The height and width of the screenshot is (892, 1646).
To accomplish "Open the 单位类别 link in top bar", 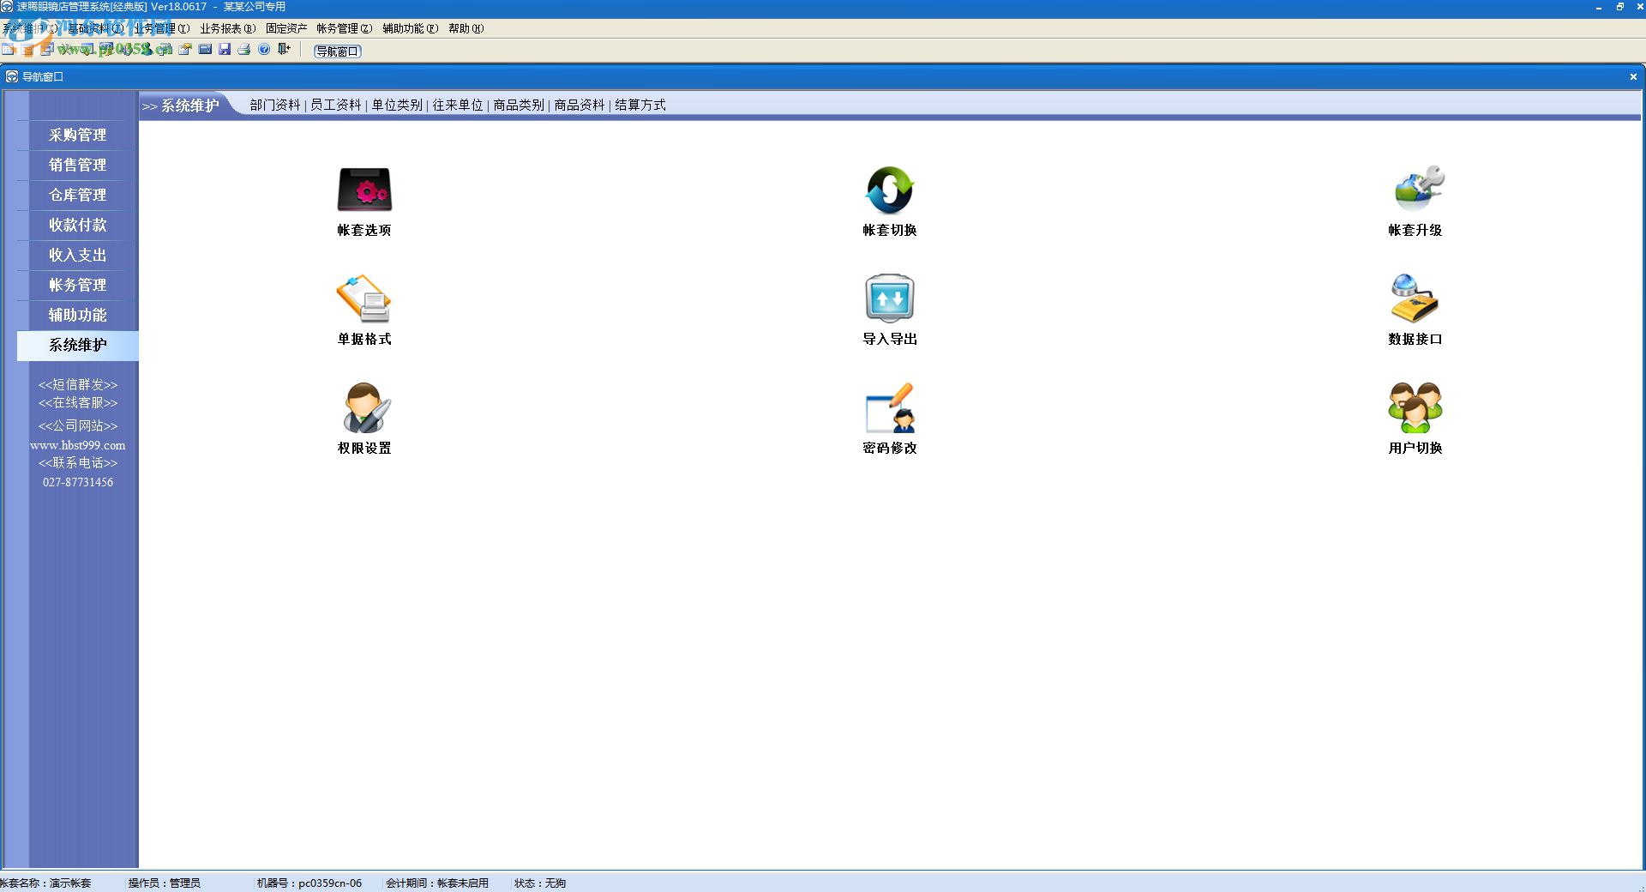I will (x=397, y=105).
